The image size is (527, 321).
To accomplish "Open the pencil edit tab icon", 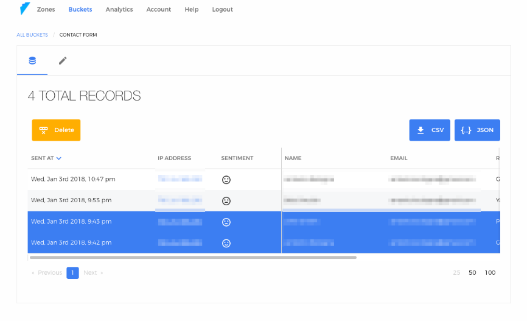I will (x=63, y=60).
